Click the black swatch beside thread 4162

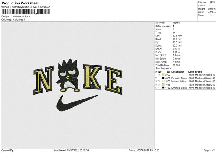pyautogui.click(x=163, y=88)
